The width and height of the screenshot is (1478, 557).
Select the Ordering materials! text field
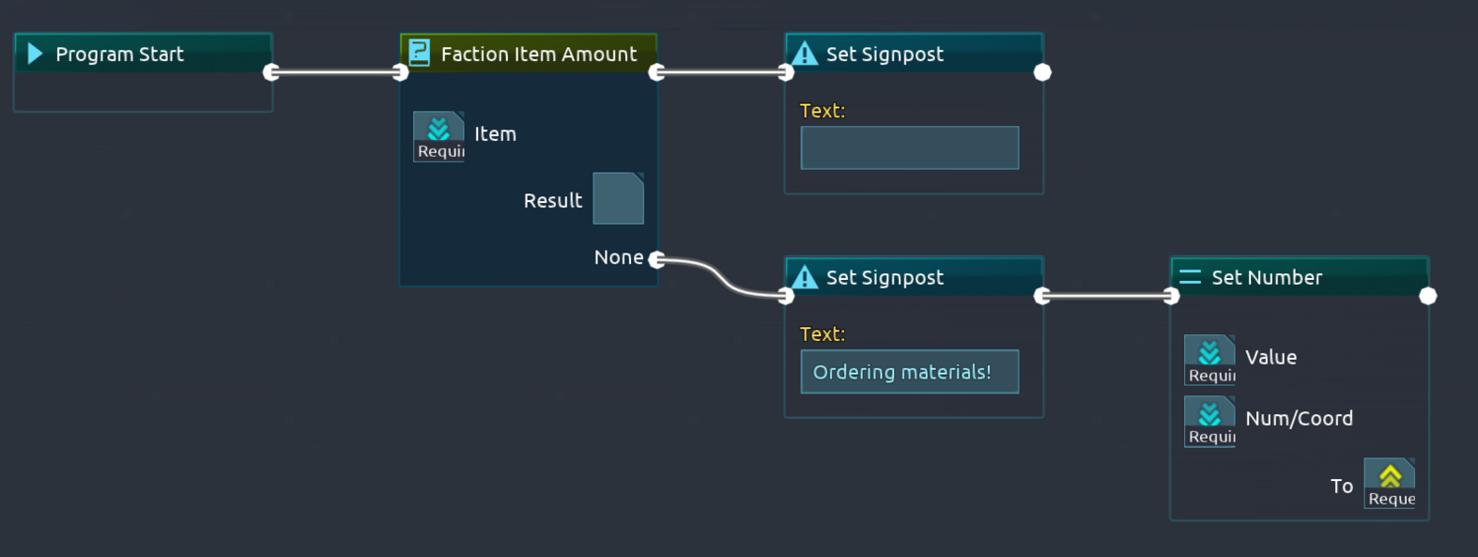[908, 371]
